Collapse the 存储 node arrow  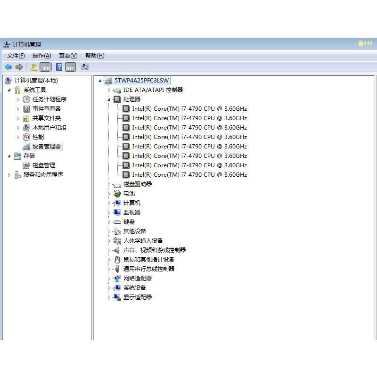click(9, 156)
